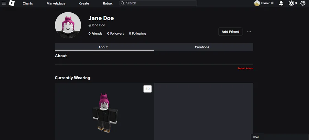
Task: Click Jane Doe's profile avatar picture
Action: [68, 25]
